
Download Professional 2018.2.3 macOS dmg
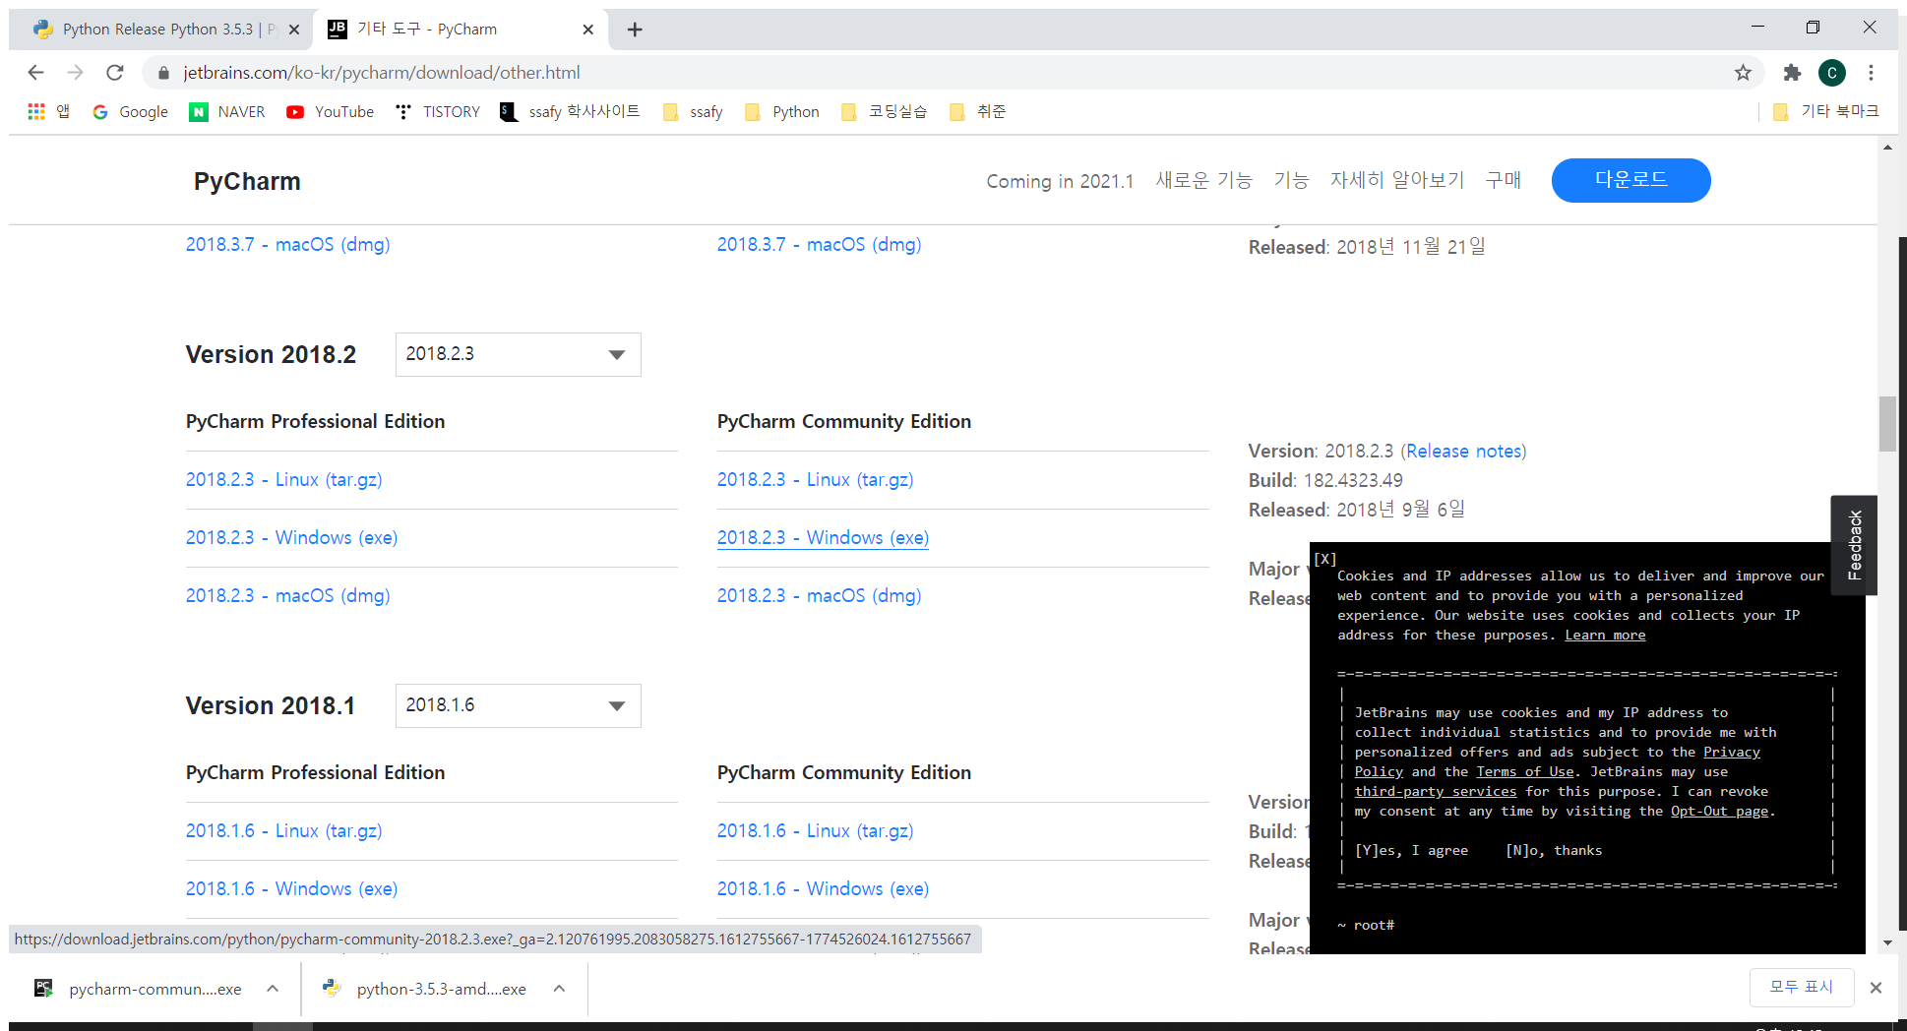[x=287, y=595]
